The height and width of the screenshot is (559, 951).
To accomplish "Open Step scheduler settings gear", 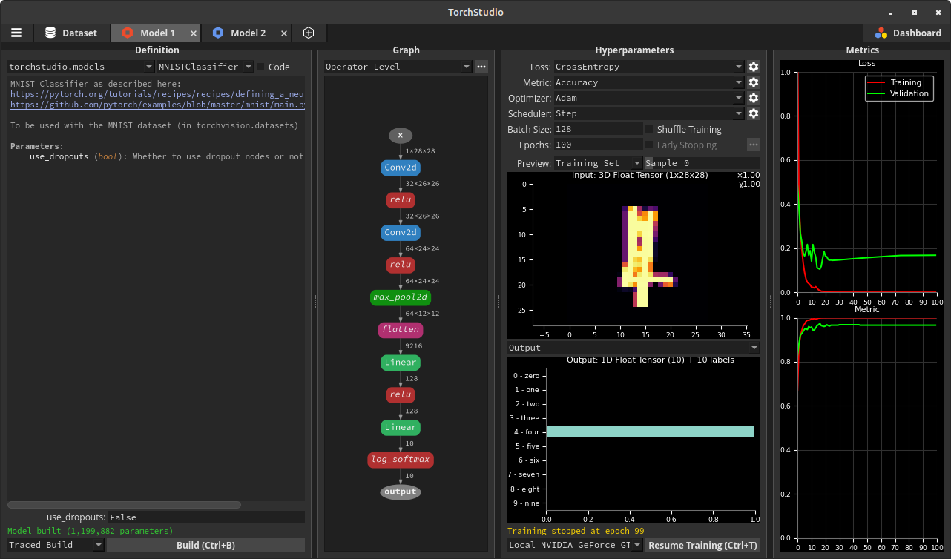I will click(754, 113).
